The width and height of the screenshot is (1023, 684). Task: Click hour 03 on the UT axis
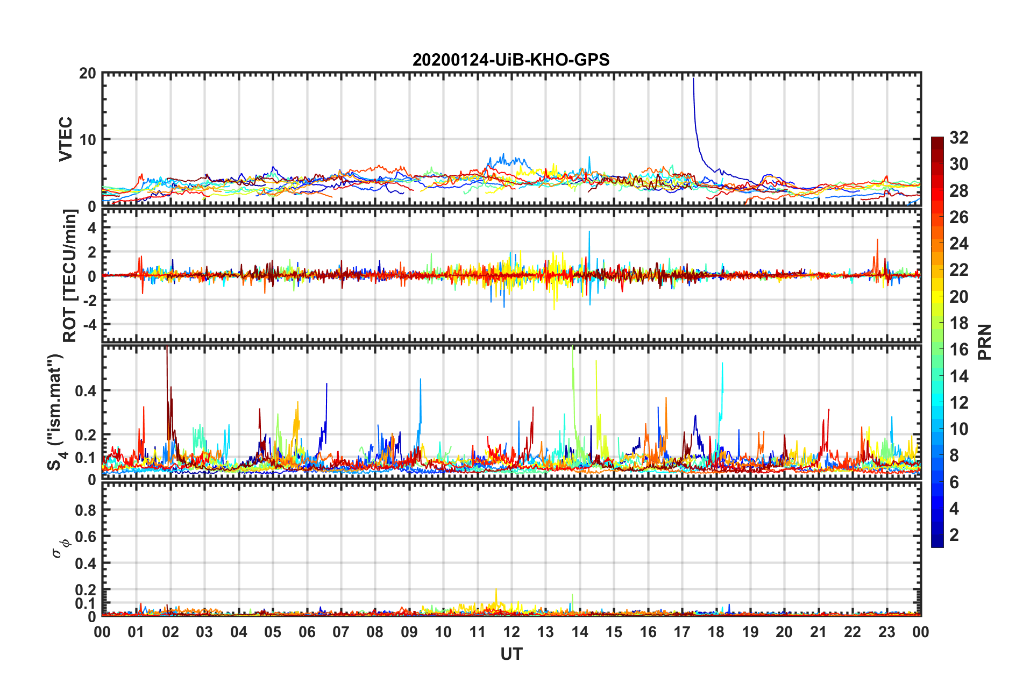[204, 632]
